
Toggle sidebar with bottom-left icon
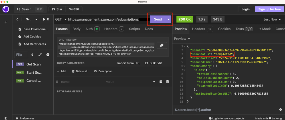coord(6,118)
